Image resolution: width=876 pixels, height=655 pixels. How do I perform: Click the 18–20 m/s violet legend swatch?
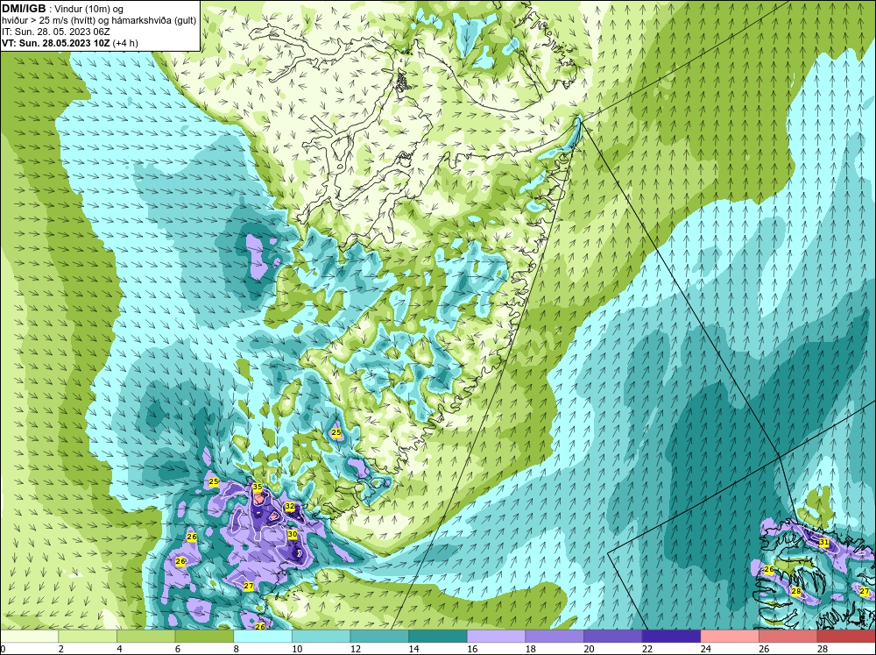(x=555, y=636)
